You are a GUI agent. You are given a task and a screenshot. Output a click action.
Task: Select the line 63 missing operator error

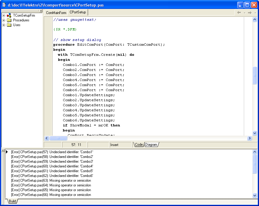[x=51, y=181]
